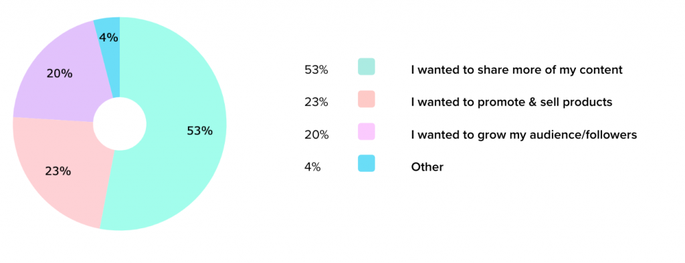Click the 20% value in the legend
The width and height of the screenshot is (685, 263).
[316, 135]
